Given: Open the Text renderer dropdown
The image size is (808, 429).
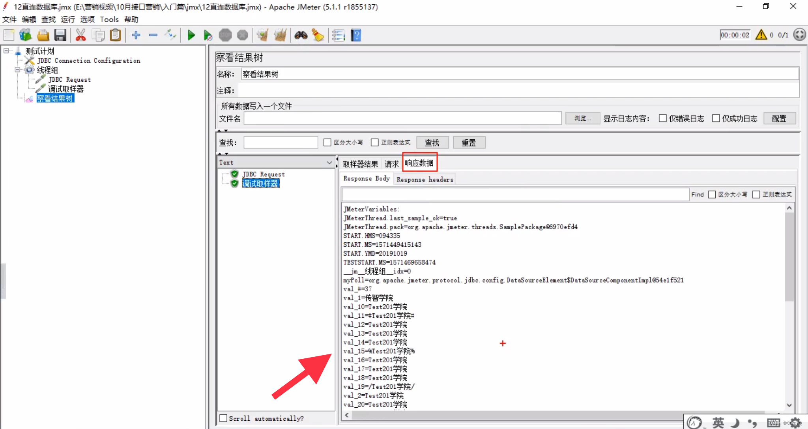Looking at the screenshot, I should [x=276, y=162].
